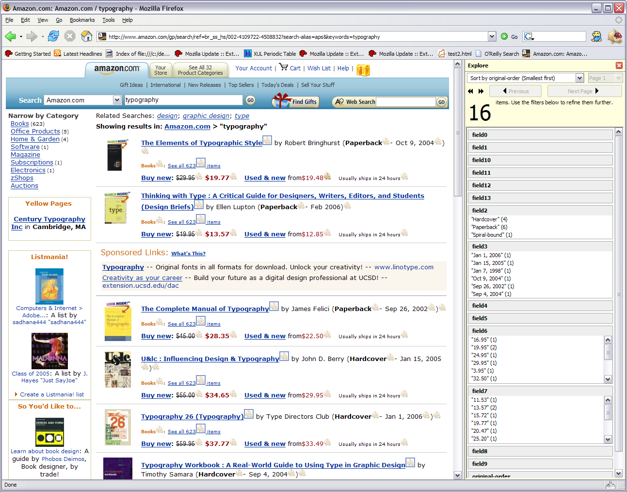Switch to the Your Store tab
627x492 pixels.
pos(161,70)
